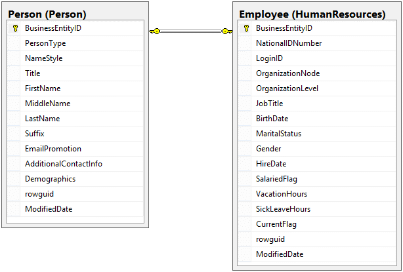Select NationalIDNumber column row
The image size is (403, 272).
click(289, 43)
